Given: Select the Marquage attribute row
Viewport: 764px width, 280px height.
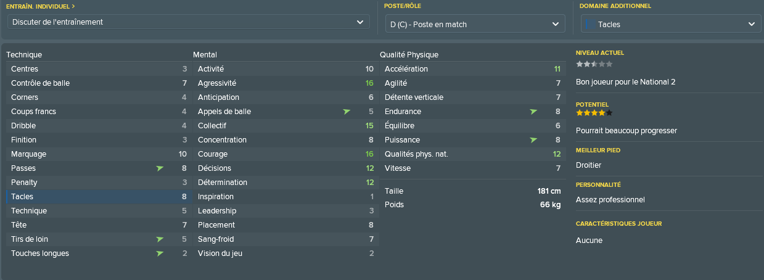Looking at the screenshot, I should [98, 154].
